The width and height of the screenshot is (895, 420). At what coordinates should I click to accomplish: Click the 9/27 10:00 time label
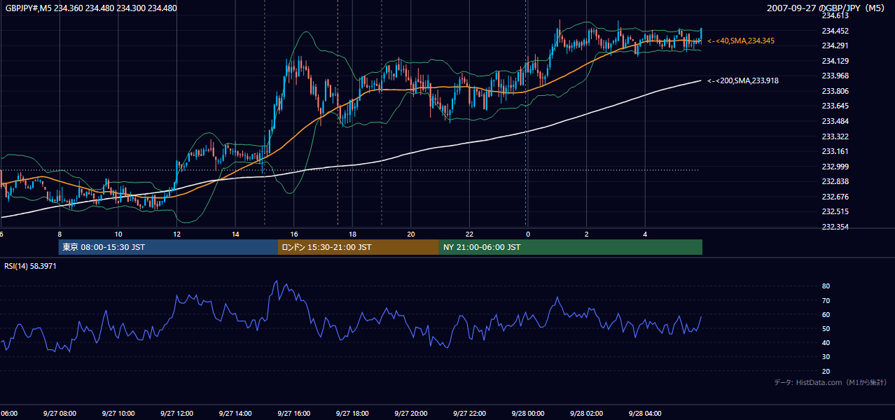[x=118, y=413]
